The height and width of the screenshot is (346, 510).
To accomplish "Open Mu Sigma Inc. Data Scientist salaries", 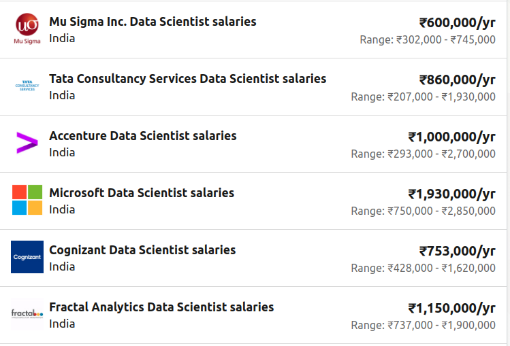I will coord(153,22).
